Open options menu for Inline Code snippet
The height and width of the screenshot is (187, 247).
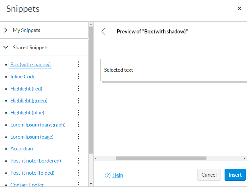point(78,77)
